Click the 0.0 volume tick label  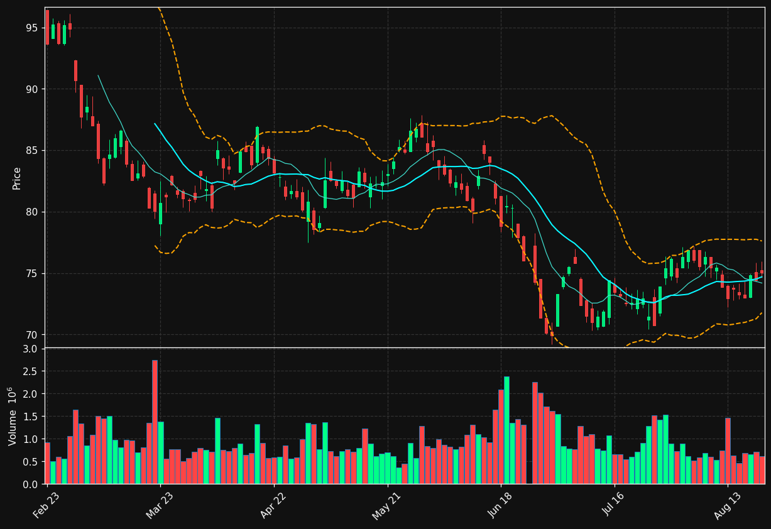[x=31, y=484]
